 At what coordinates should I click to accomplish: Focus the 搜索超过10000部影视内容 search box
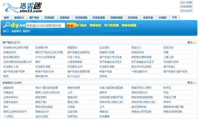point(45,25)
